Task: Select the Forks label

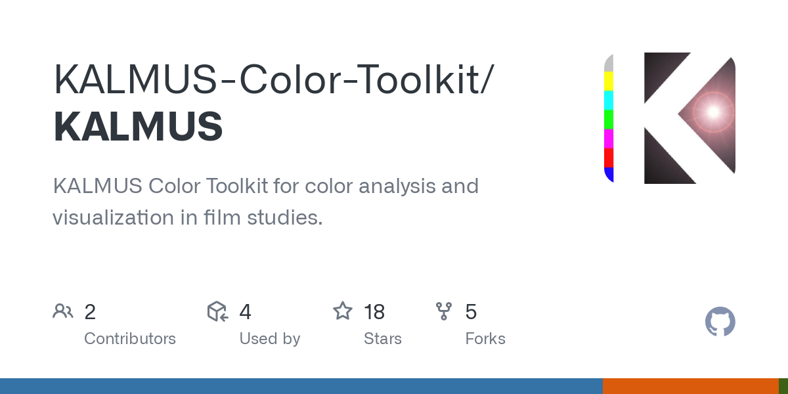Action: [x=485, y=339]
